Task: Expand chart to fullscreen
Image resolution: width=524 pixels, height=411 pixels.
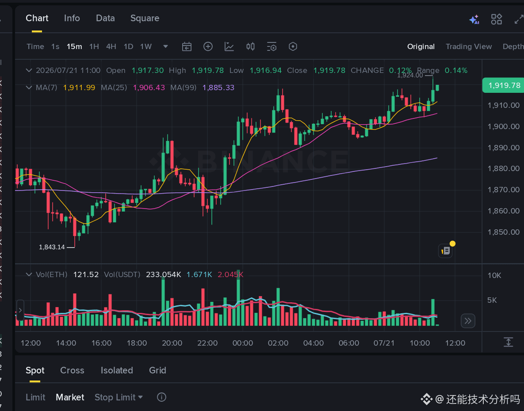Action: 519,19
